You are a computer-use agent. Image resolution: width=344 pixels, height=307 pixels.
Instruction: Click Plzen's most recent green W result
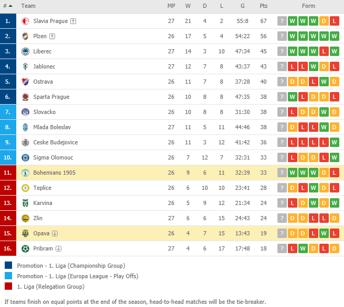pyautogui.click(x=292, y=36)
